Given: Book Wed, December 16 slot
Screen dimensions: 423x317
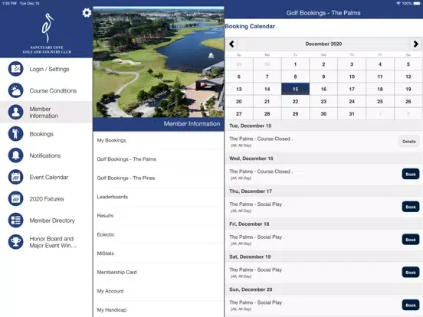Looking at the screenshot, I should (411, 174).
